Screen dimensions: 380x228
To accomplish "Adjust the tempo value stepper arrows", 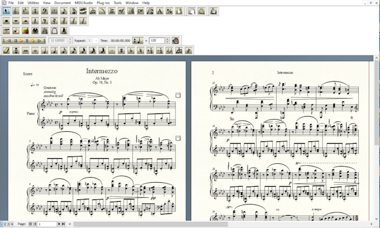I will click(167, 40).
